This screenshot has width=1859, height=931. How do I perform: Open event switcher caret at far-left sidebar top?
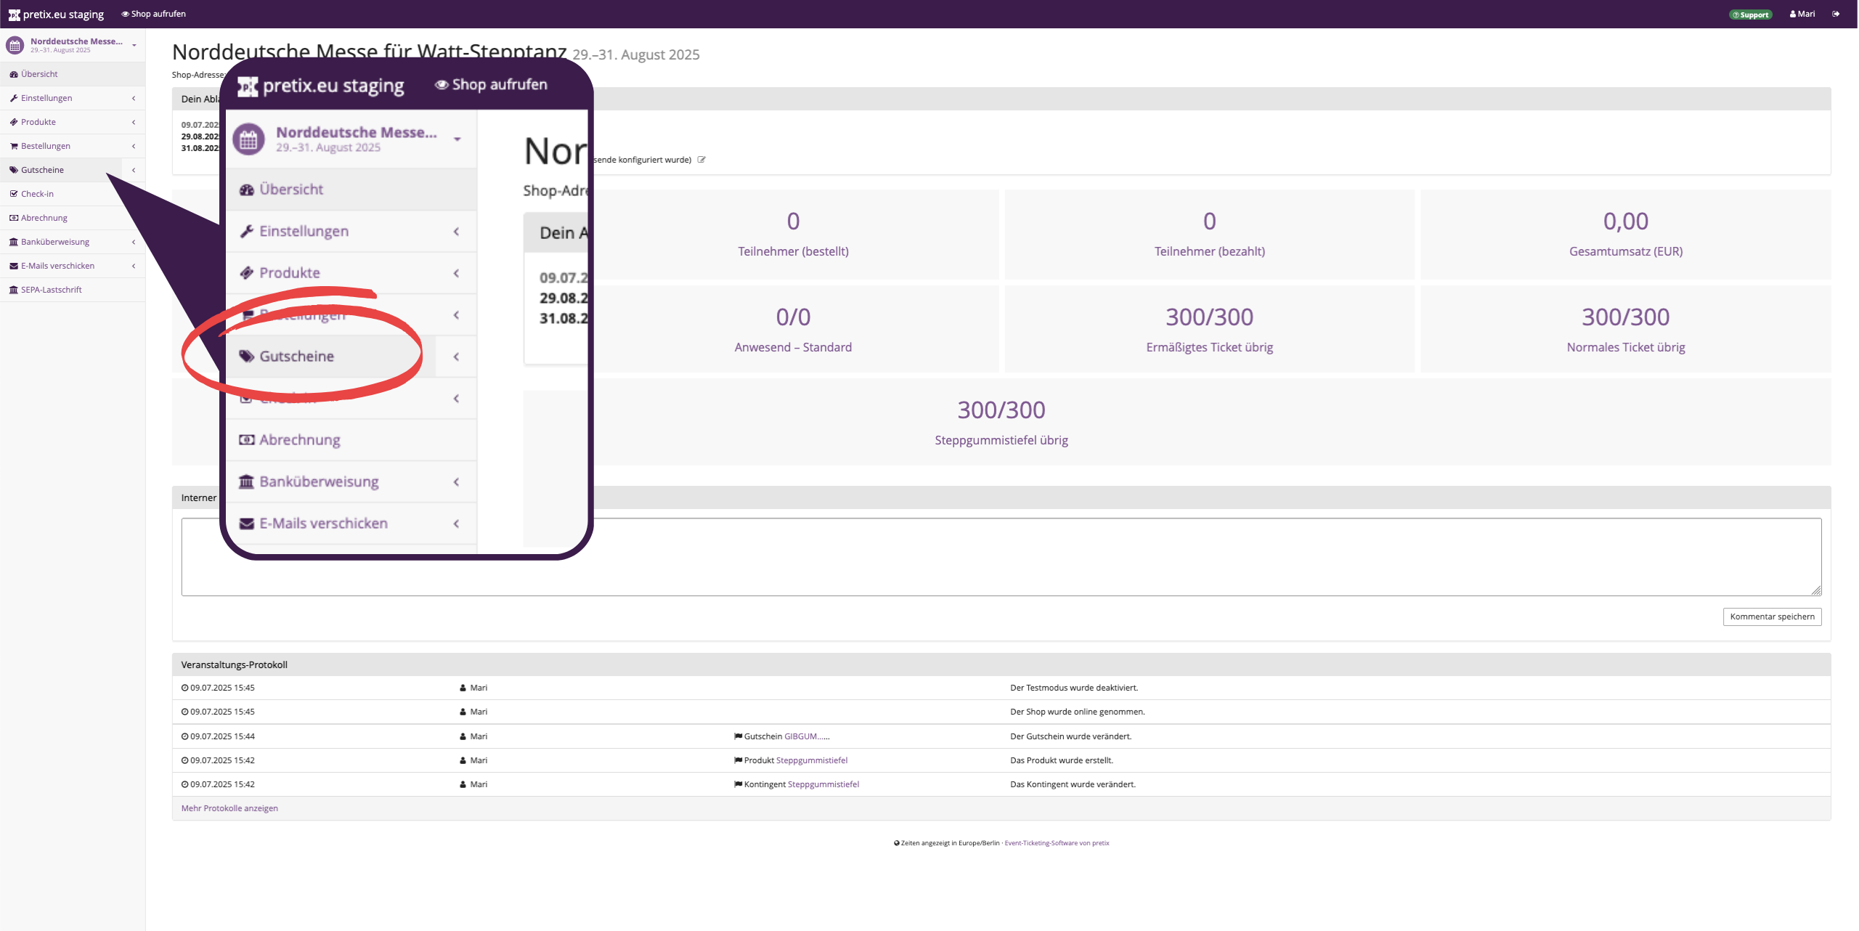[134, 45]
